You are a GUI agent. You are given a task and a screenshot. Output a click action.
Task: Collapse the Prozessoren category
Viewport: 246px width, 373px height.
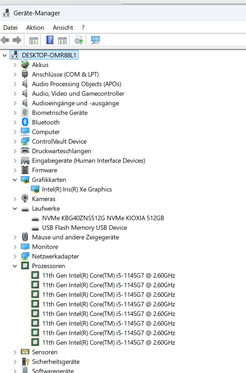point(15,266)
